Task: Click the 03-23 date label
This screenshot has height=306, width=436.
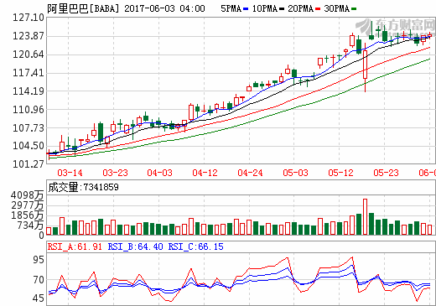Action: coord(115,173)
